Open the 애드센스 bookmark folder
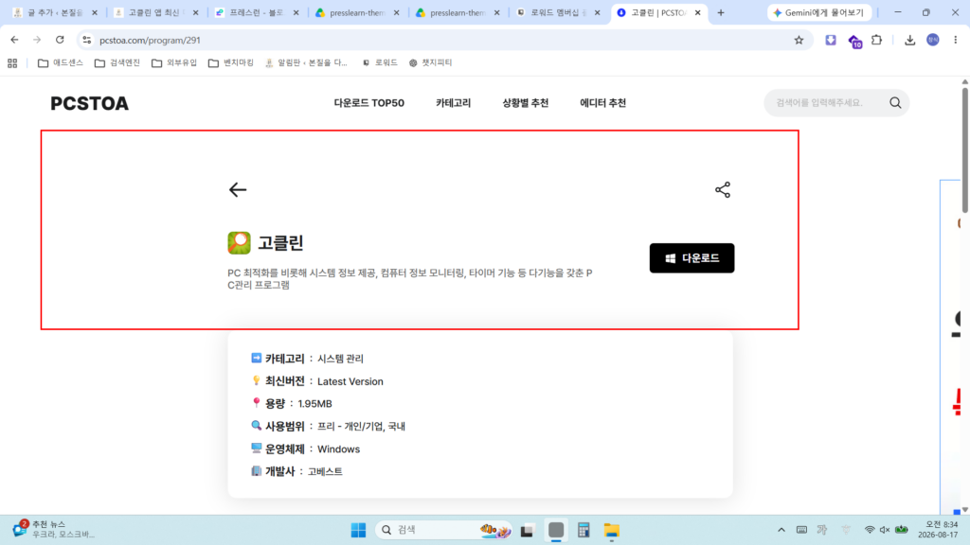970x545 pixels. (x=61, y=63)
